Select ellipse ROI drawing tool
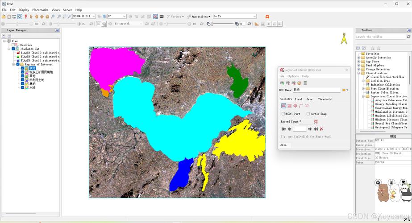The width and height of the screenshot is (412, 223). coord(295,106)
